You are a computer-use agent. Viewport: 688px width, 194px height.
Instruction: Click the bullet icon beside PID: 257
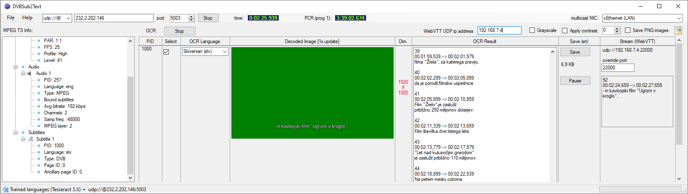pos(39,80)
